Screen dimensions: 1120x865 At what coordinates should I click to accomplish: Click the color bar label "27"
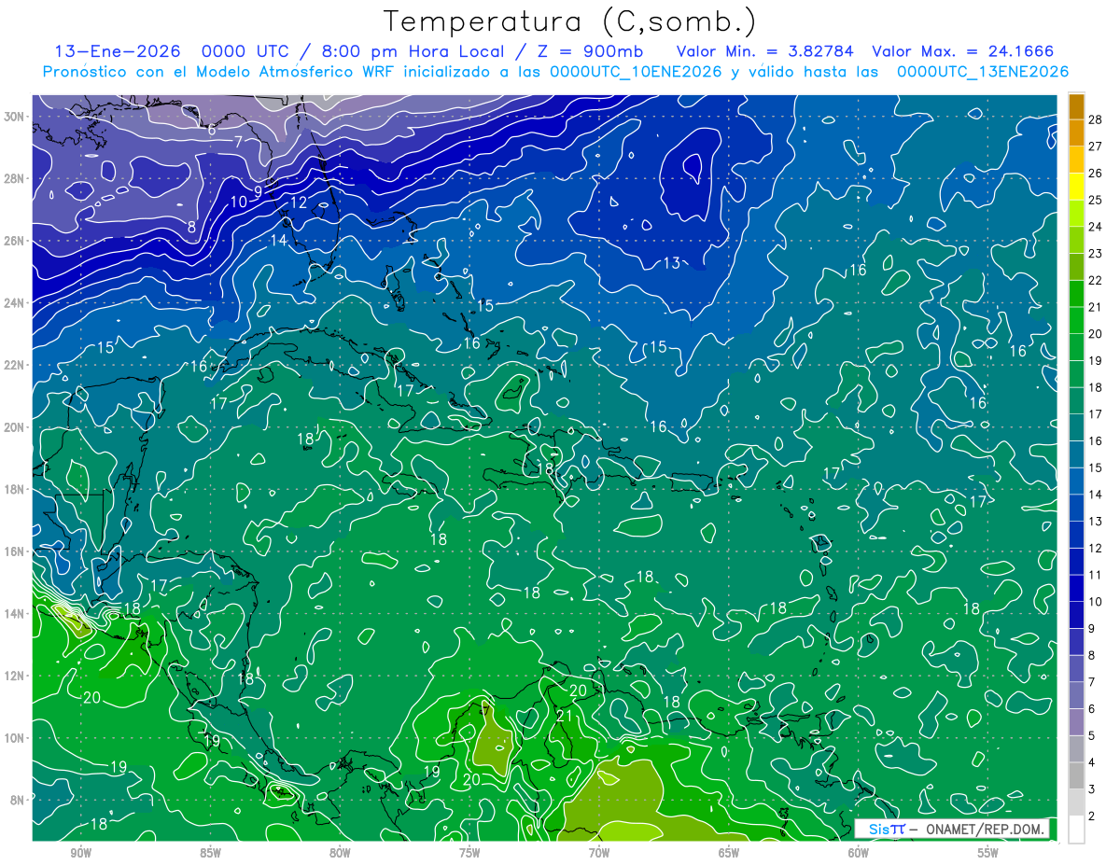click(1096, 146)
